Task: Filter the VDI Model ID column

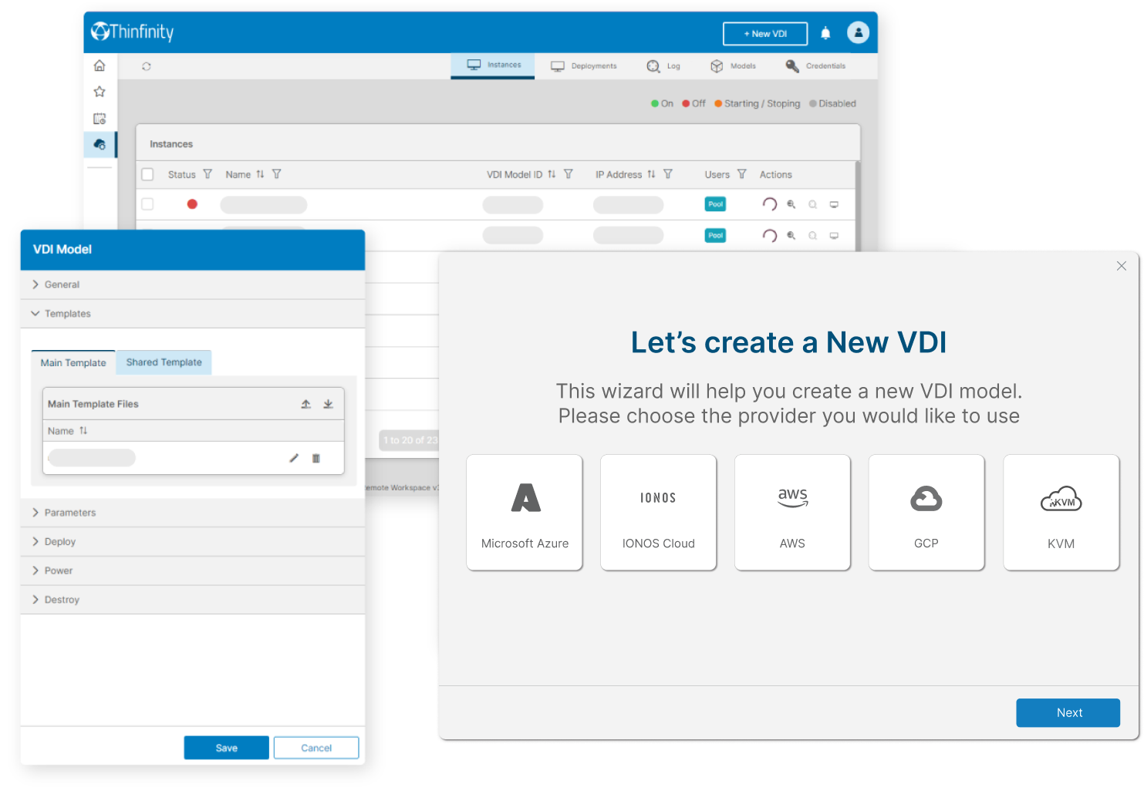Action: click(x=569, y=174)
